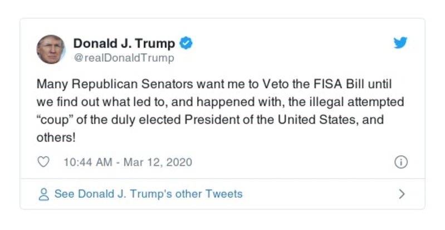Click the right chevron arrow in footer
This screenshot has height=230, width=445.
(x=402, y=194)
